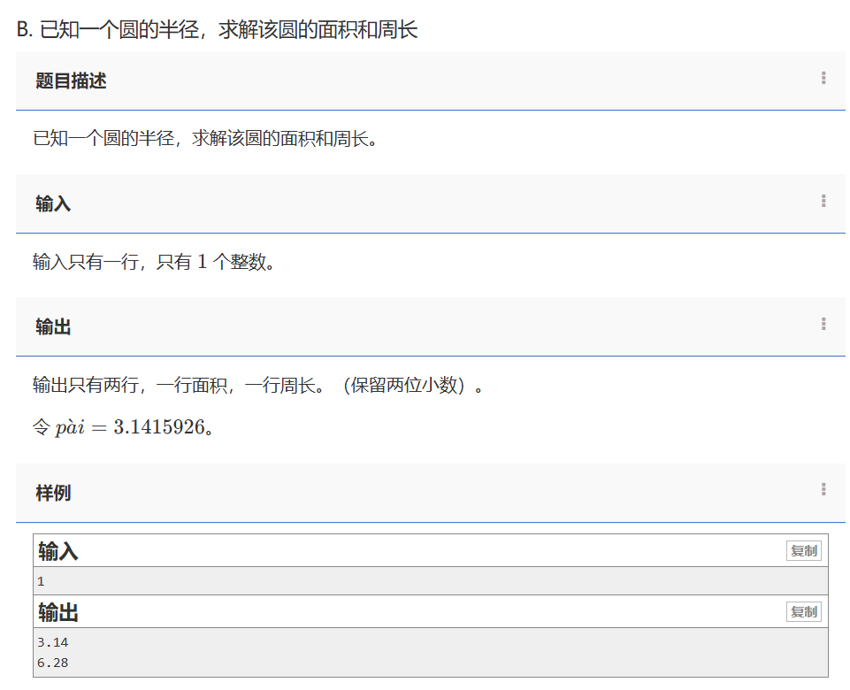Open the 样例 section's three-dot menu
Viewport: 850px width, 690px height.
point(823,490)
